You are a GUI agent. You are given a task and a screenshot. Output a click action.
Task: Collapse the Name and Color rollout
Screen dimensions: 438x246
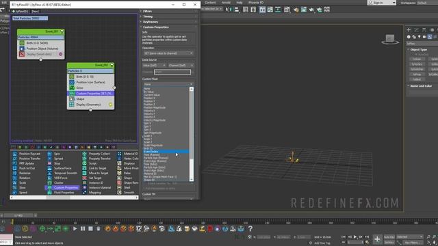tap(422, 86)
